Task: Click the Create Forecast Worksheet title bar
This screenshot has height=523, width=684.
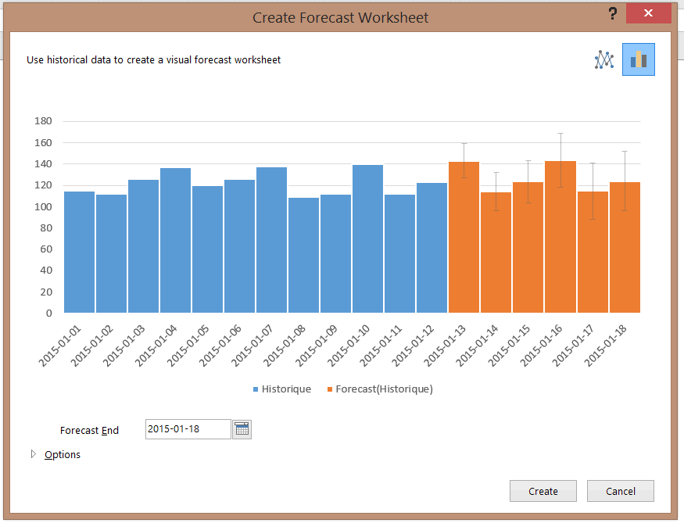Action: coord(340,17)
